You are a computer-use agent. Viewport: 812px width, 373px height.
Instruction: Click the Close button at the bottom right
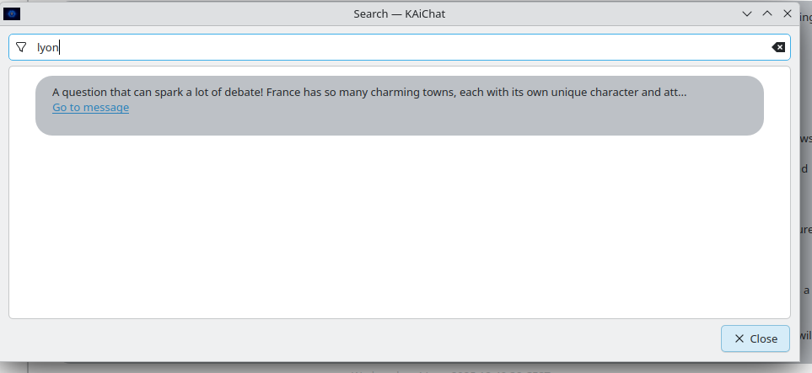click(756, 338)
